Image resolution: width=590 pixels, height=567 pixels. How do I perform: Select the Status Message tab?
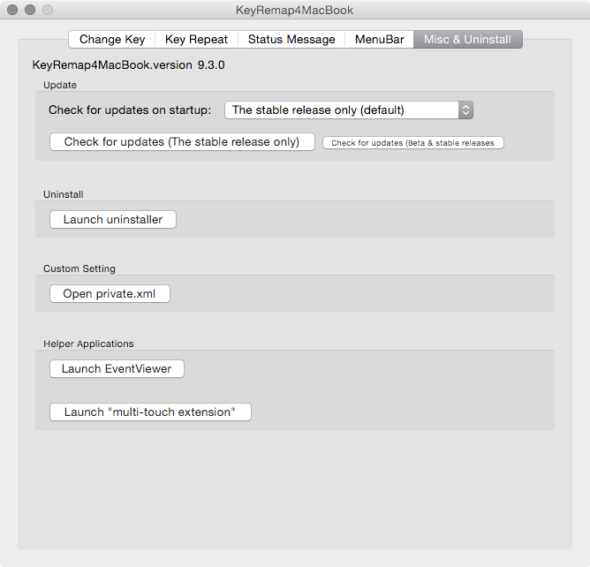tap(291, 40)
